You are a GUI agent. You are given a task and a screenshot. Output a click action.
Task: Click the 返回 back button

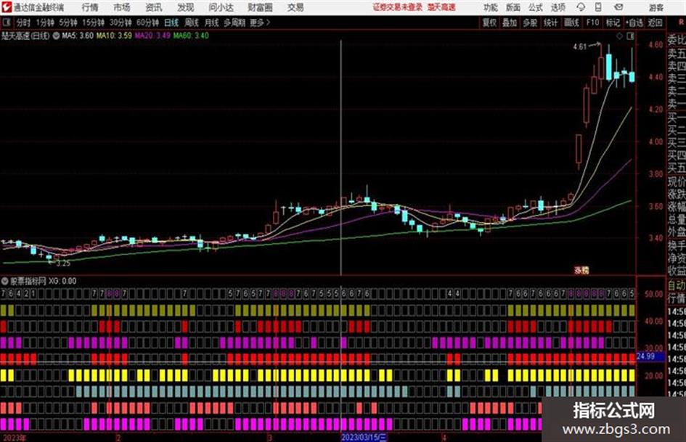655,22
